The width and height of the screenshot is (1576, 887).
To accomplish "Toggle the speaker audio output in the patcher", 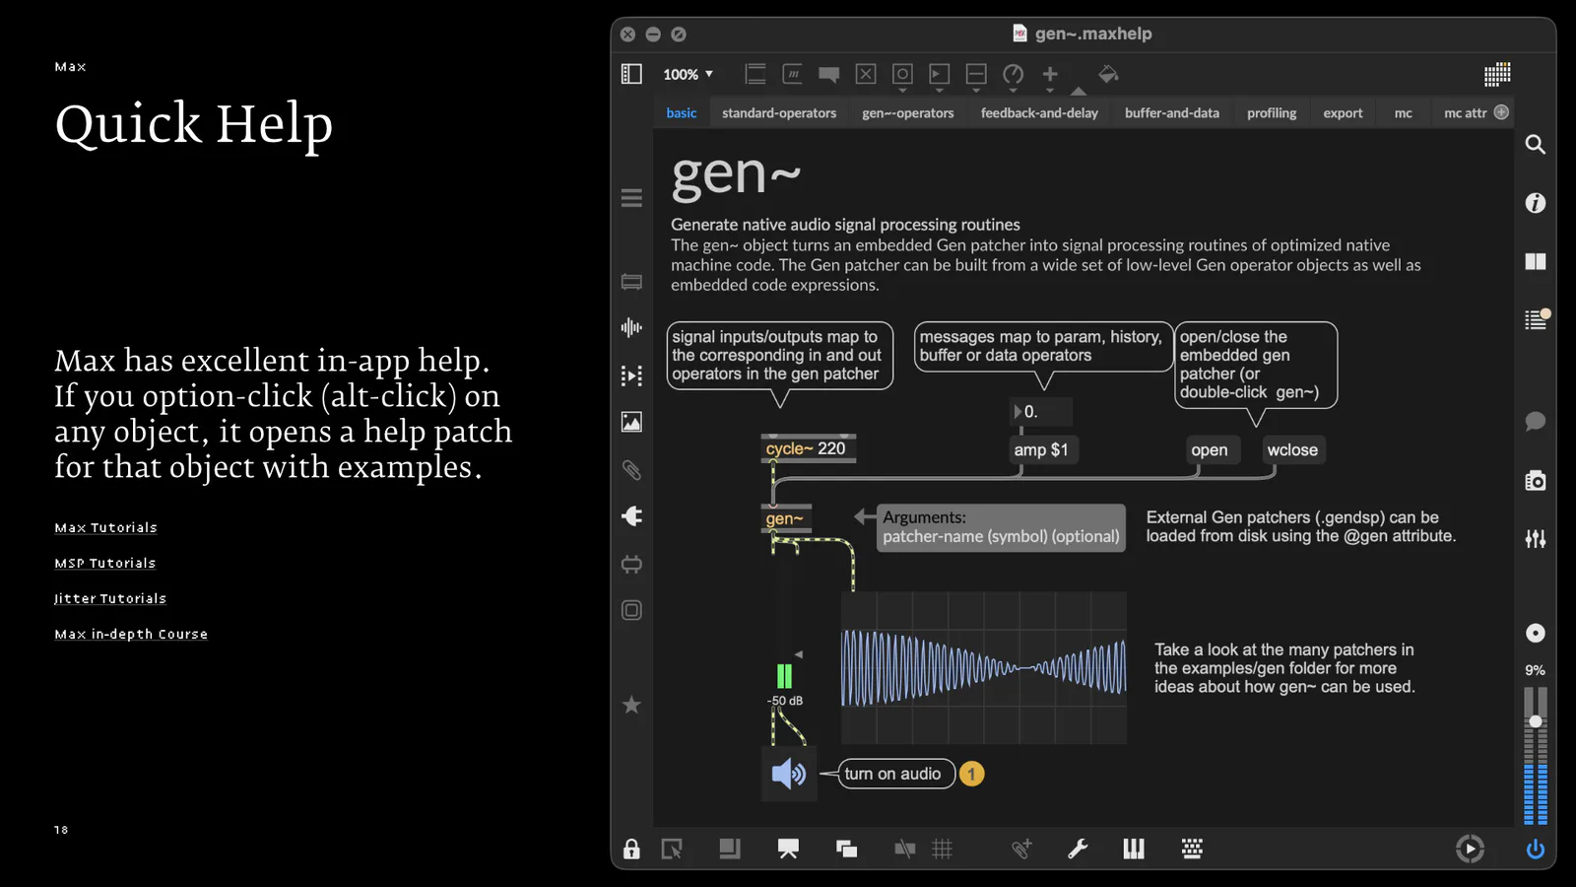I will (789, 774).
